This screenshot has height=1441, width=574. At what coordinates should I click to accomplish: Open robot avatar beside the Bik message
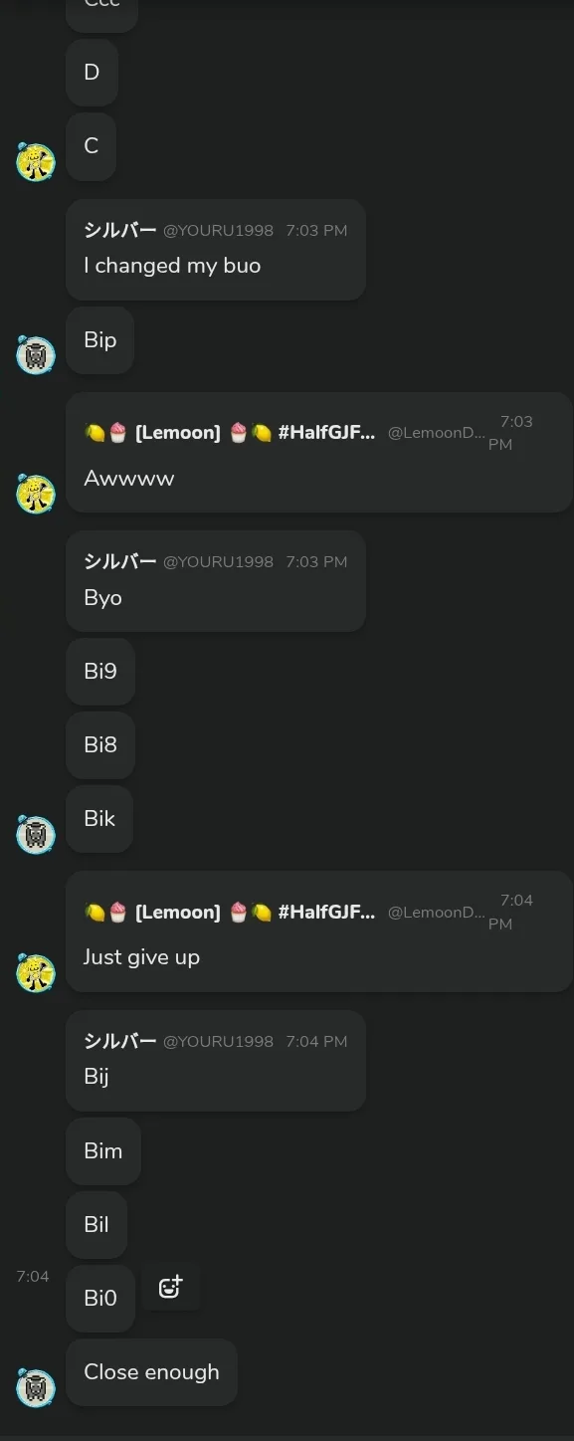pyautogui.click(x=36, y=834)
